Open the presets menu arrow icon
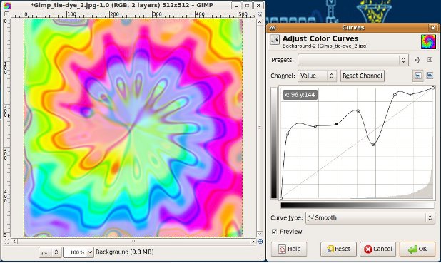 pyautogui.click(x=430, y=60)
